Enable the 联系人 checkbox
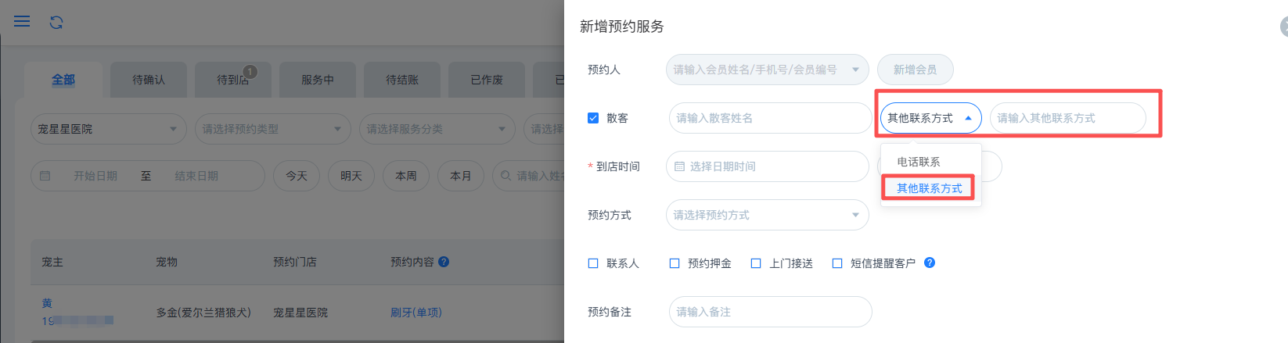Viewport: 1288px width, 343px height. (x=593, y=263)
